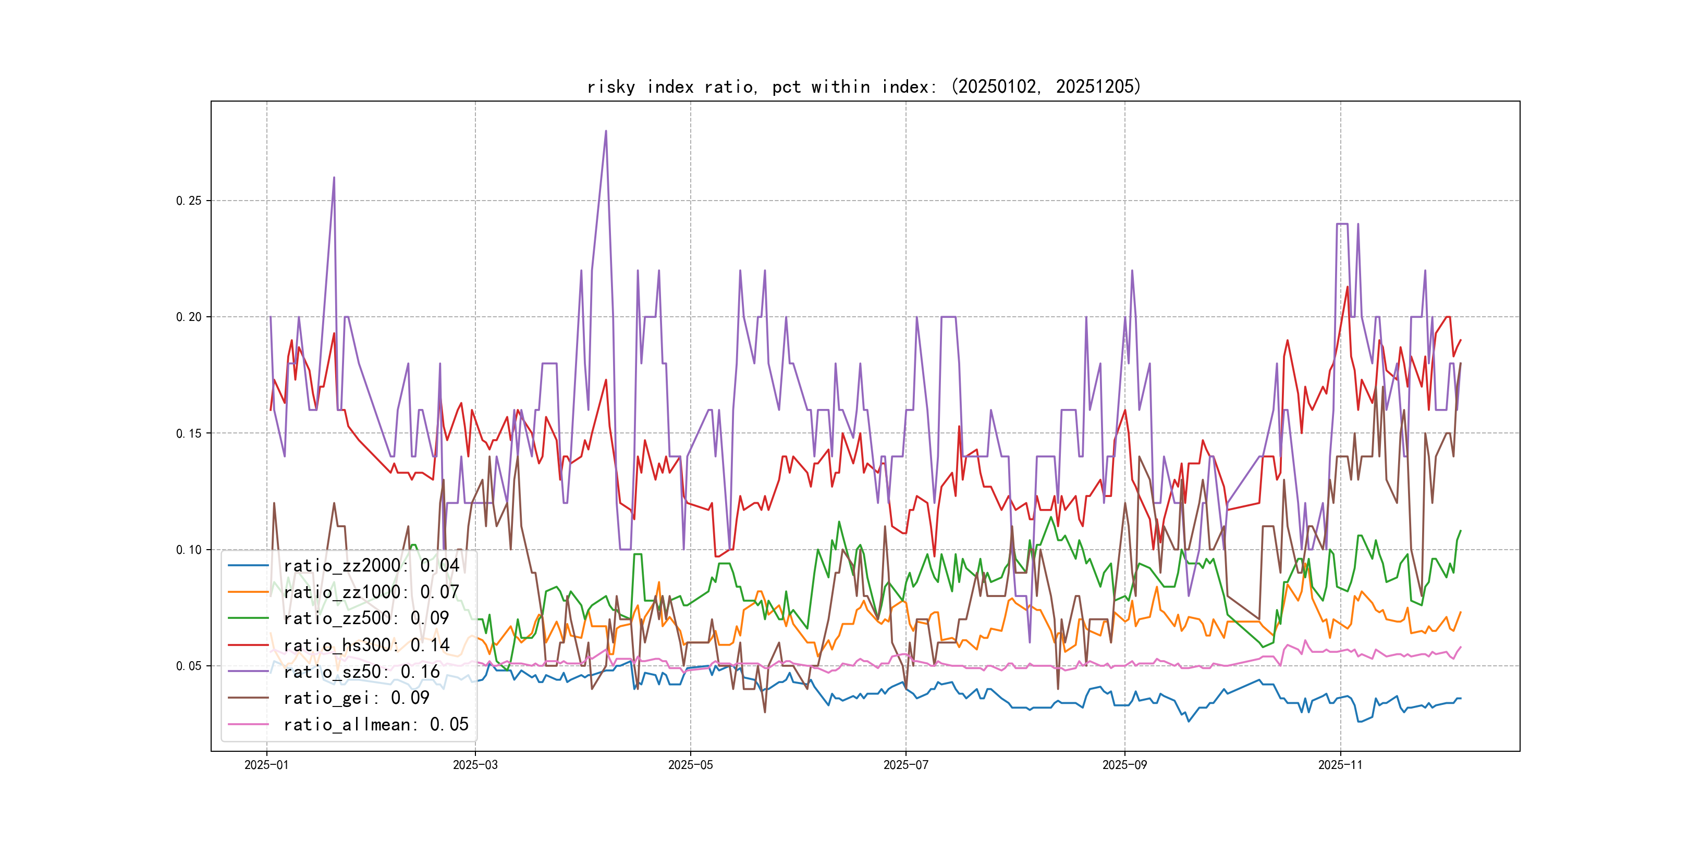This screenshot has height=844, width=1689.
Task: Click the 0.10 y-axis tick label
Action: pyautogui.click(x=189, y=550)
